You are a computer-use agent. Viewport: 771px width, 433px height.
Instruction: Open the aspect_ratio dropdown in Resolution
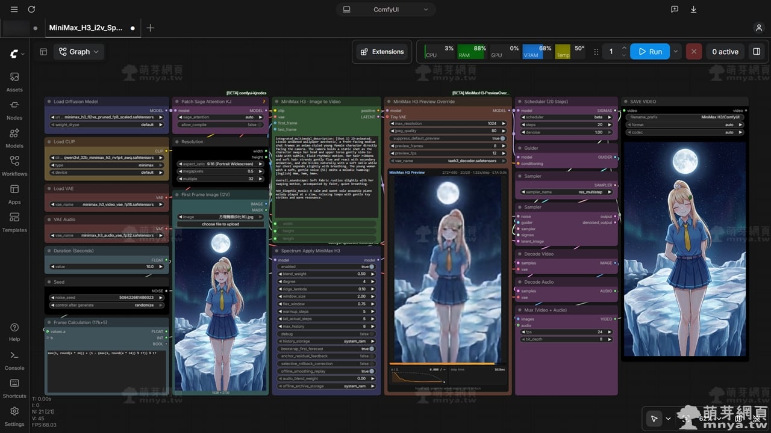click(220, 164)
